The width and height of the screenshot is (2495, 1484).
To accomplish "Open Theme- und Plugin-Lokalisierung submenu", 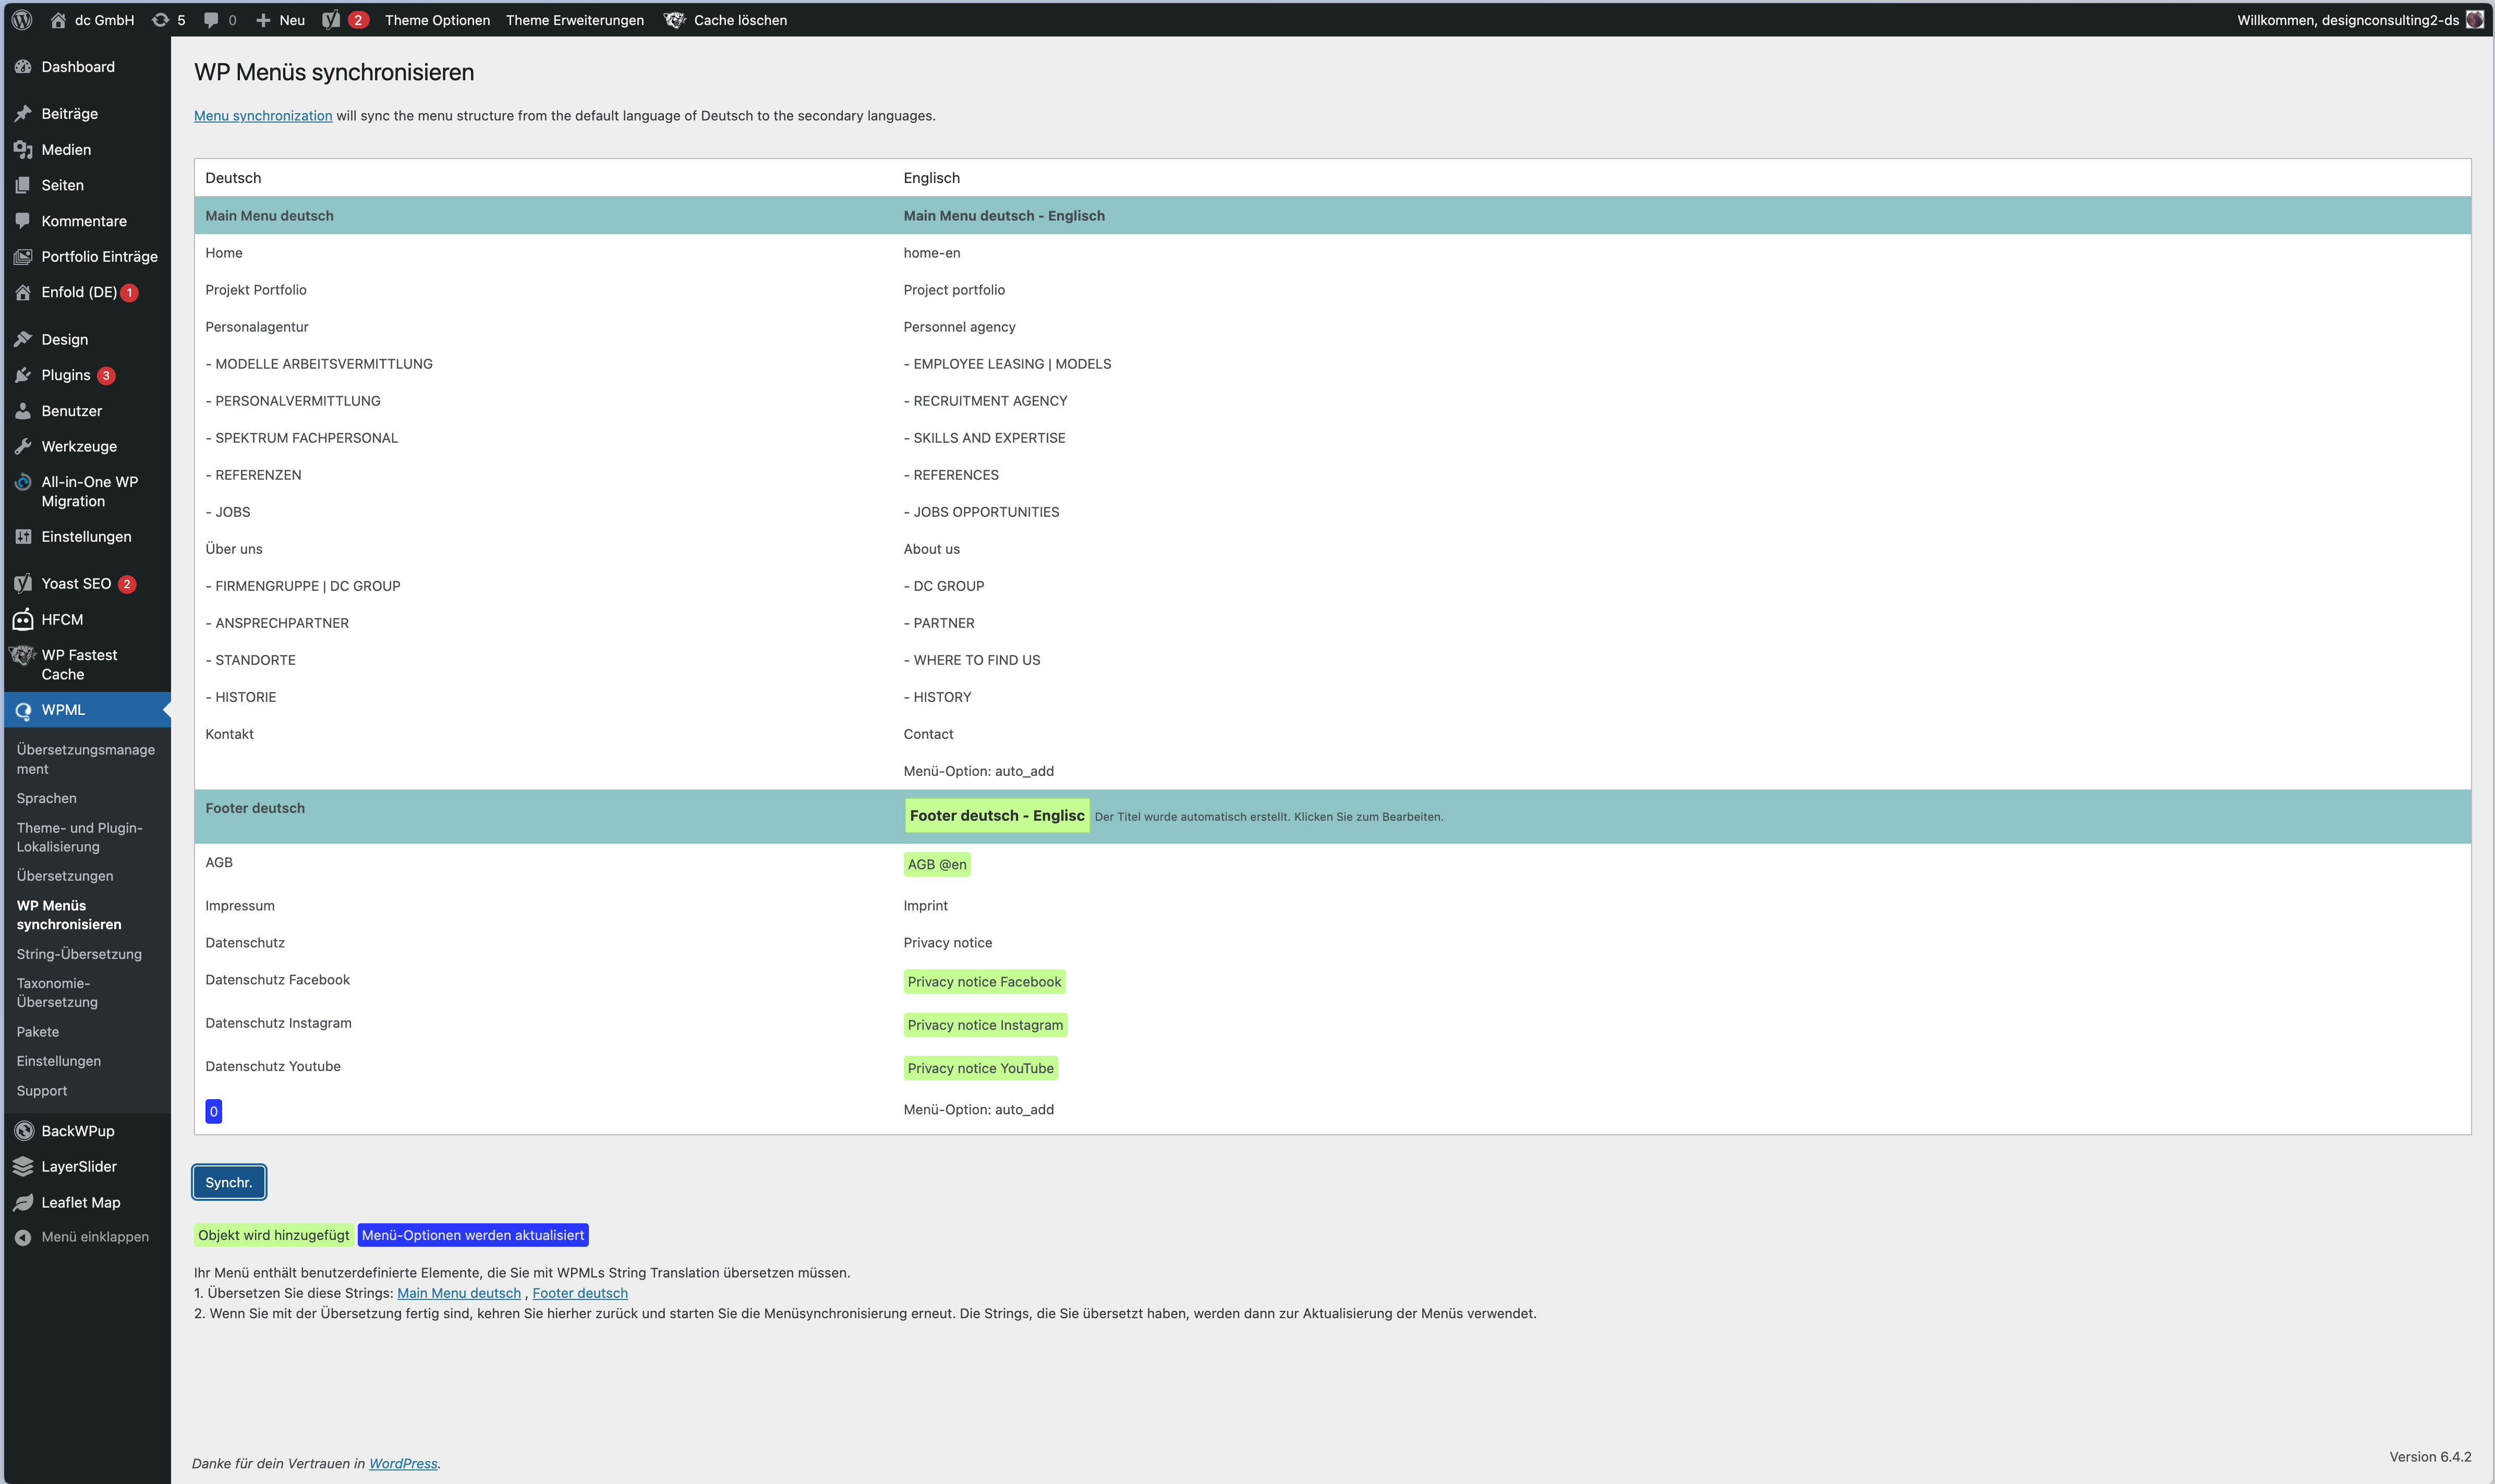I will point(80,837).
